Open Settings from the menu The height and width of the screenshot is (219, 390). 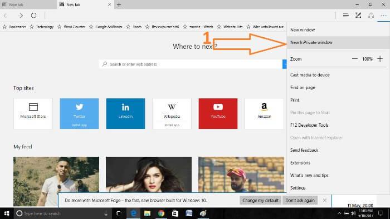click(338, 188)
